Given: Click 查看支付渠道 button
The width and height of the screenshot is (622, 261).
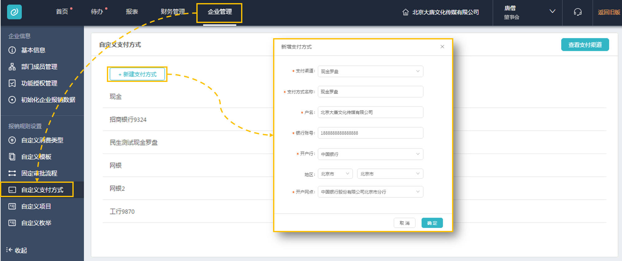Looking at the screenshot, I should click(585, 45).
